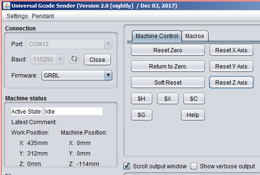The height and width of the screenshot is (175, 260).
Task: Select work position Y 312mm value
Action: pyautogui.click(x=37, y=153)
